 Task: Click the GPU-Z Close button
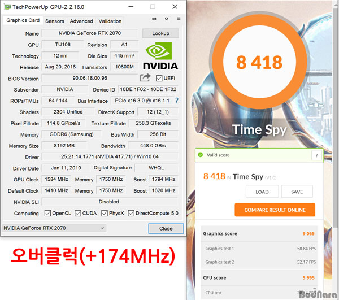[166, 228]
